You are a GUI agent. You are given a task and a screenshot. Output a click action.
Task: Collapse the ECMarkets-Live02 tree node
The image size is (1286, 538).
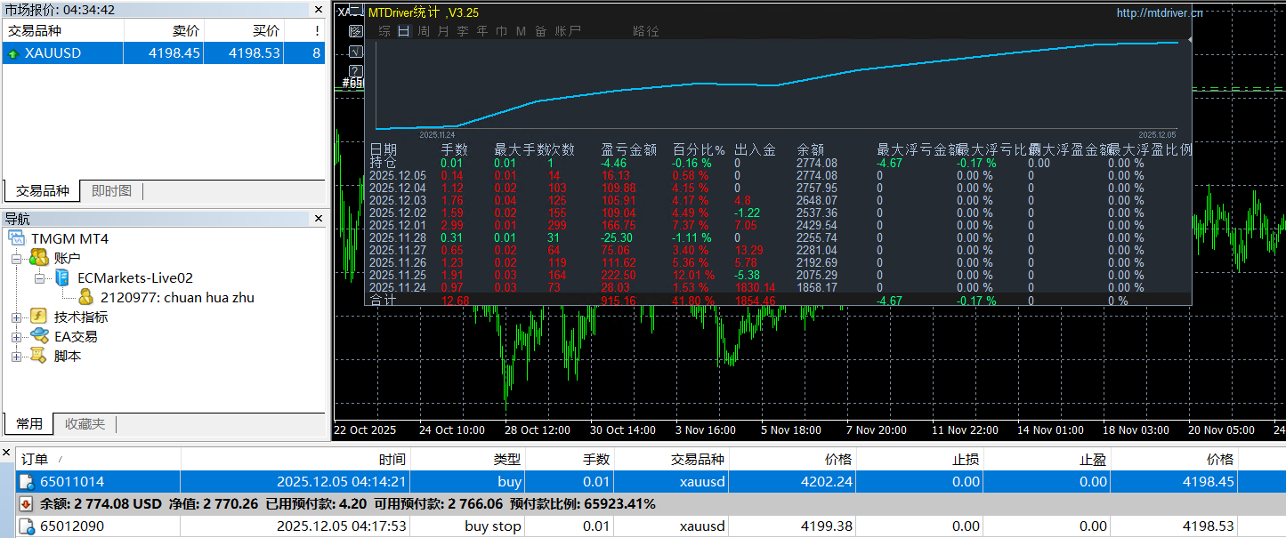tap(40, 278)
